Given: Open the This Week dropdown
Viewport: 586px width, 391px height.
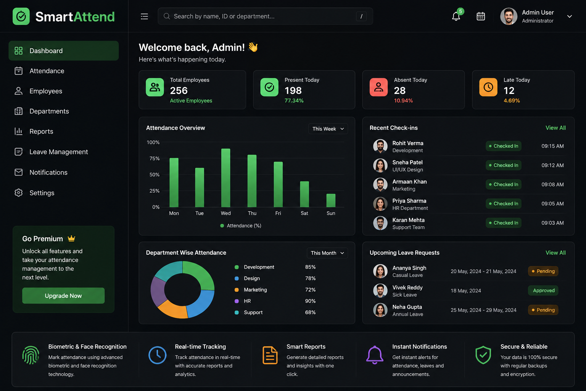Looking at the screenshot, I should coord(328,129).
